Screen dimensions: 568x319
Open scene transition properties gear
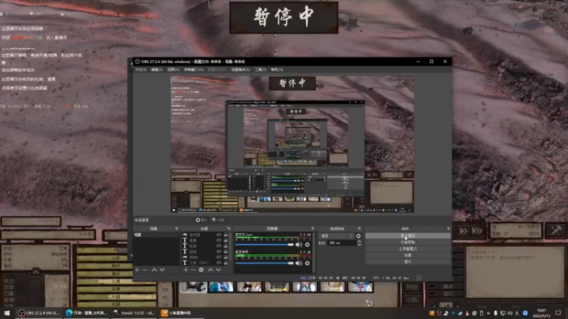(x=359, y=236)
